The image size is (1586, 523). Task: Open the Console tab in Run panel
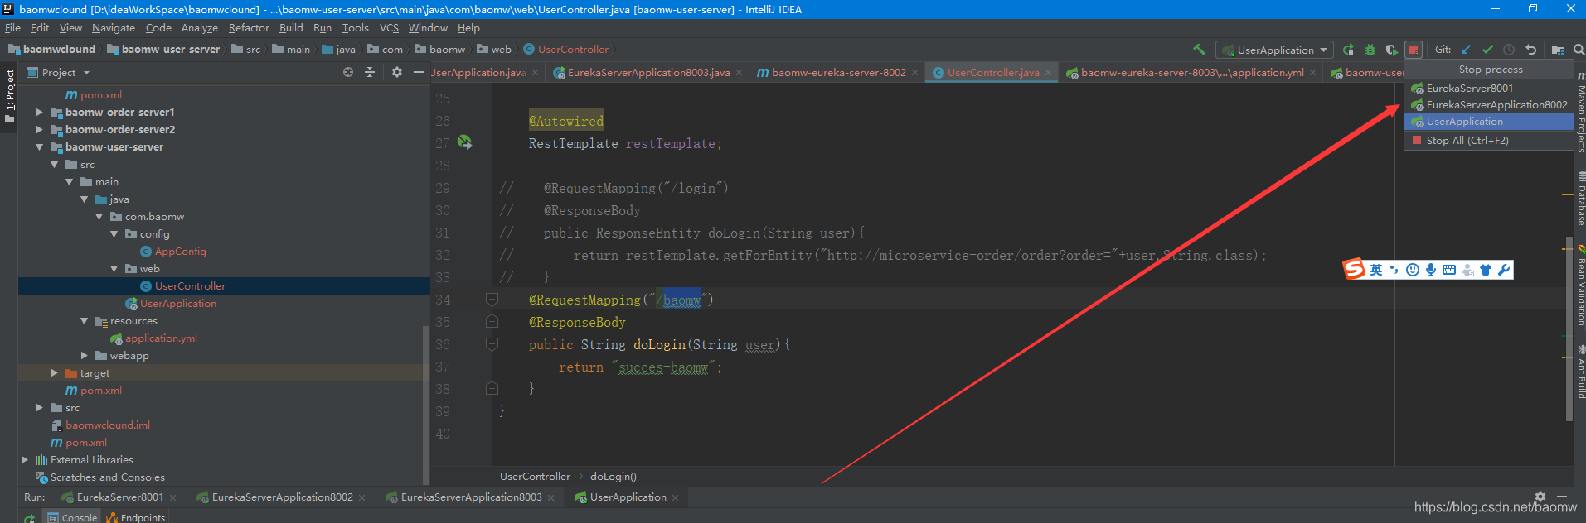(72, 517)
